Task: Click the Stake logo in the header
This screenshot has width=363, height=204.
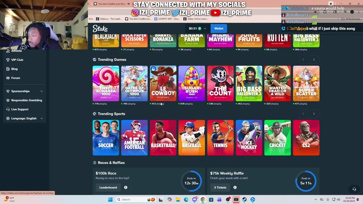Action: pos(100,29)
